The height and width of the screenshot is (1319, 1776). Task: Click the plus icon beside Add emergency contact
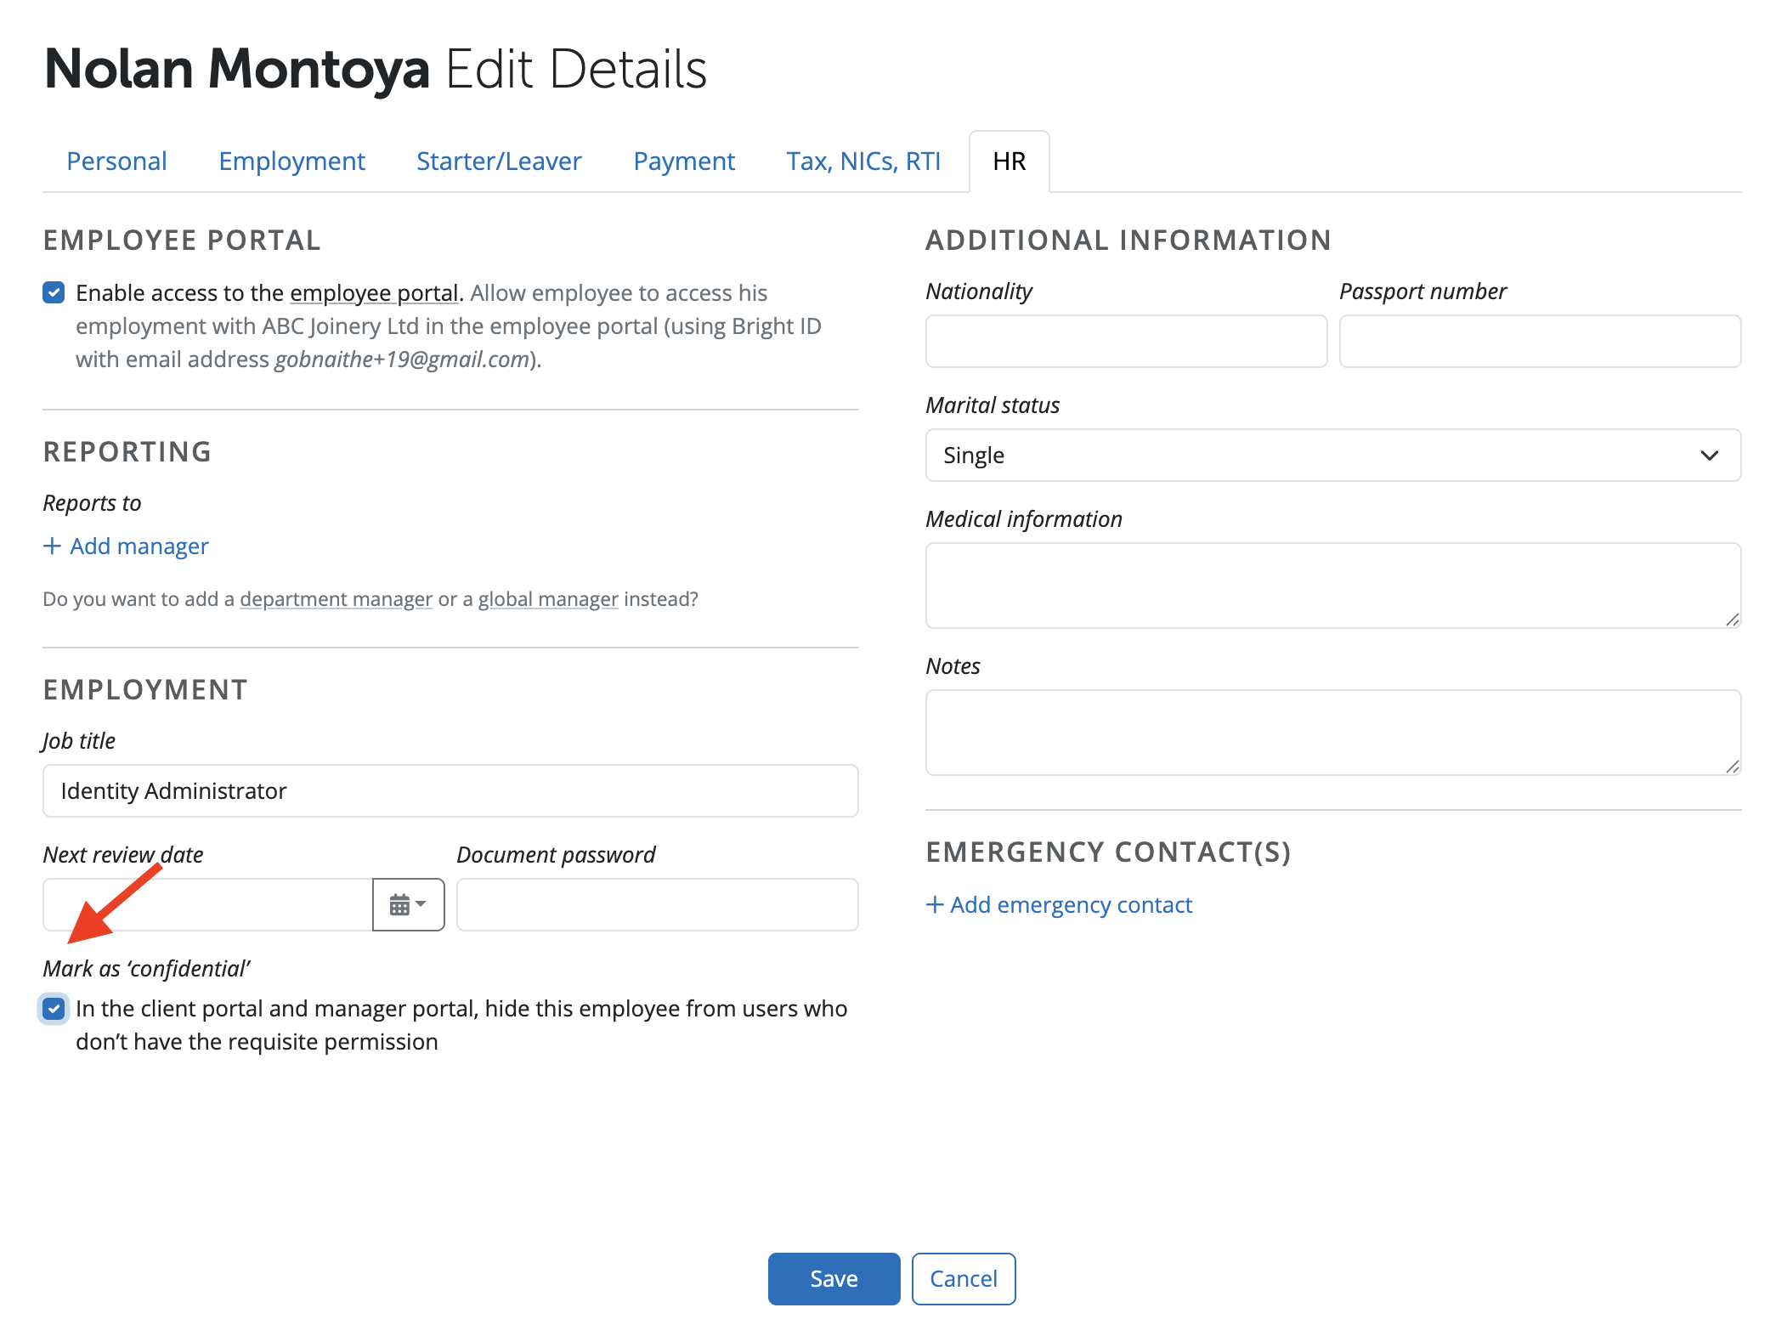click(x=935, y=904)
